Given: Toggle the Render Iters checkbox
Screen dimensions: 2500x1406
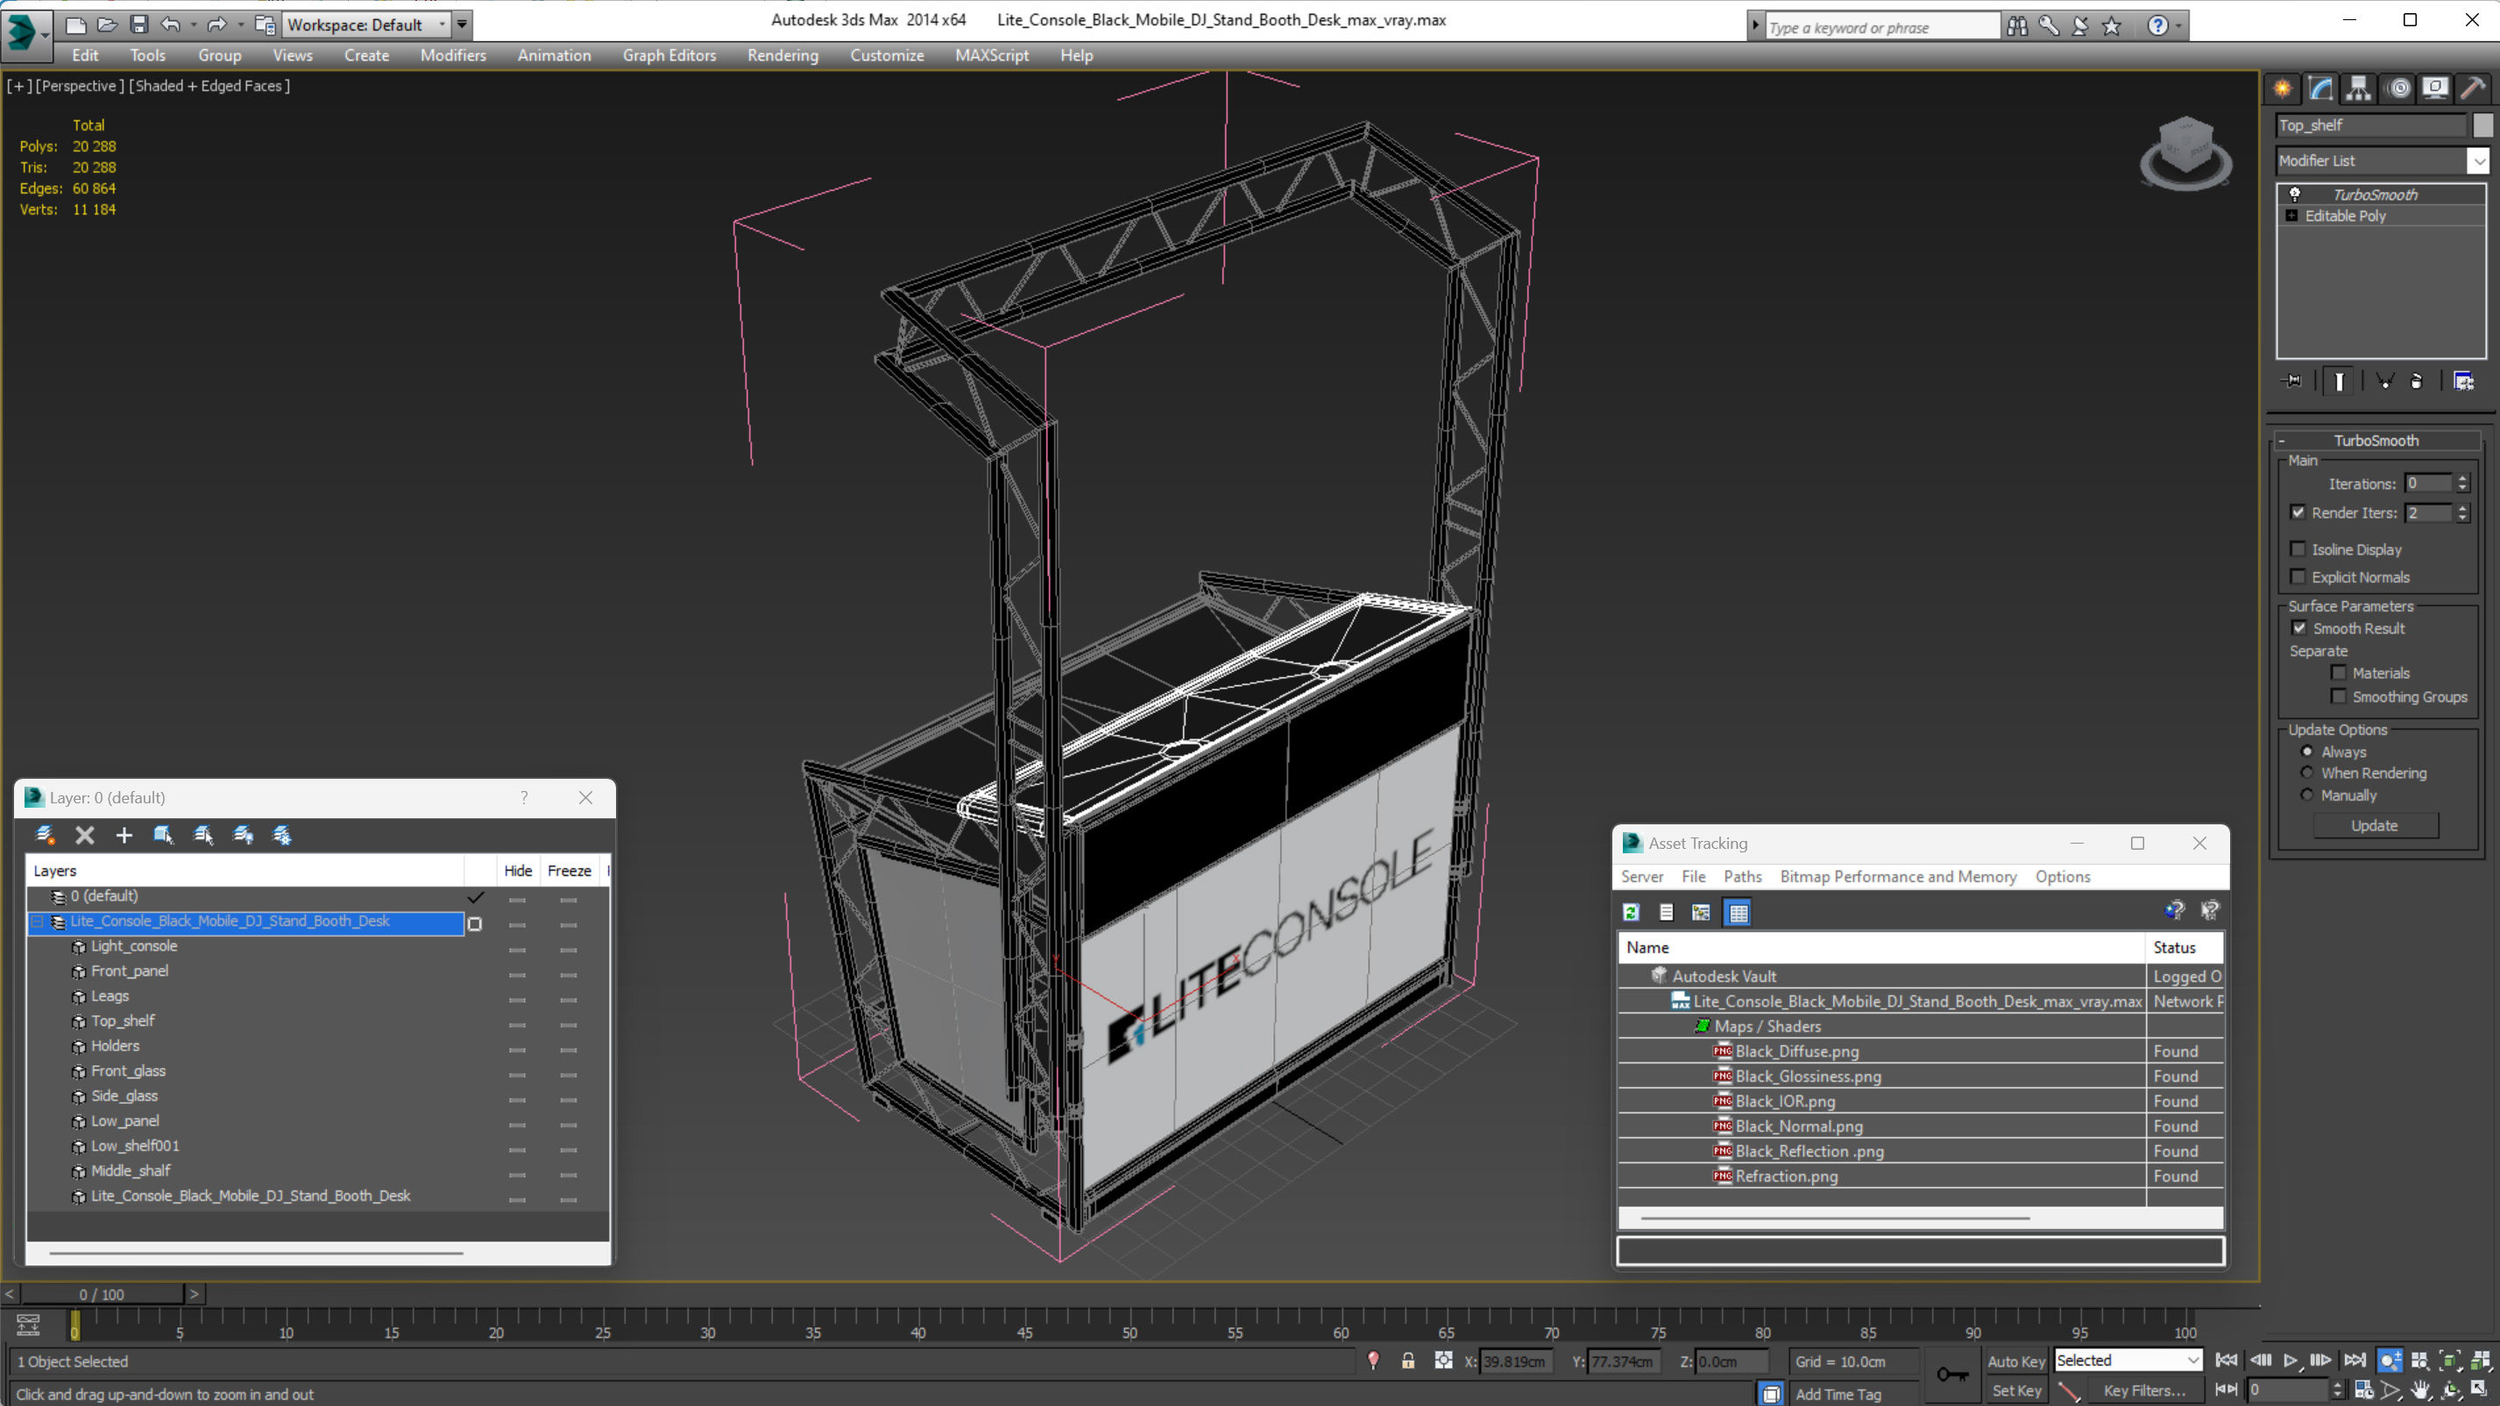Looking at the screenshot, I should click(x=2298, y=512).
